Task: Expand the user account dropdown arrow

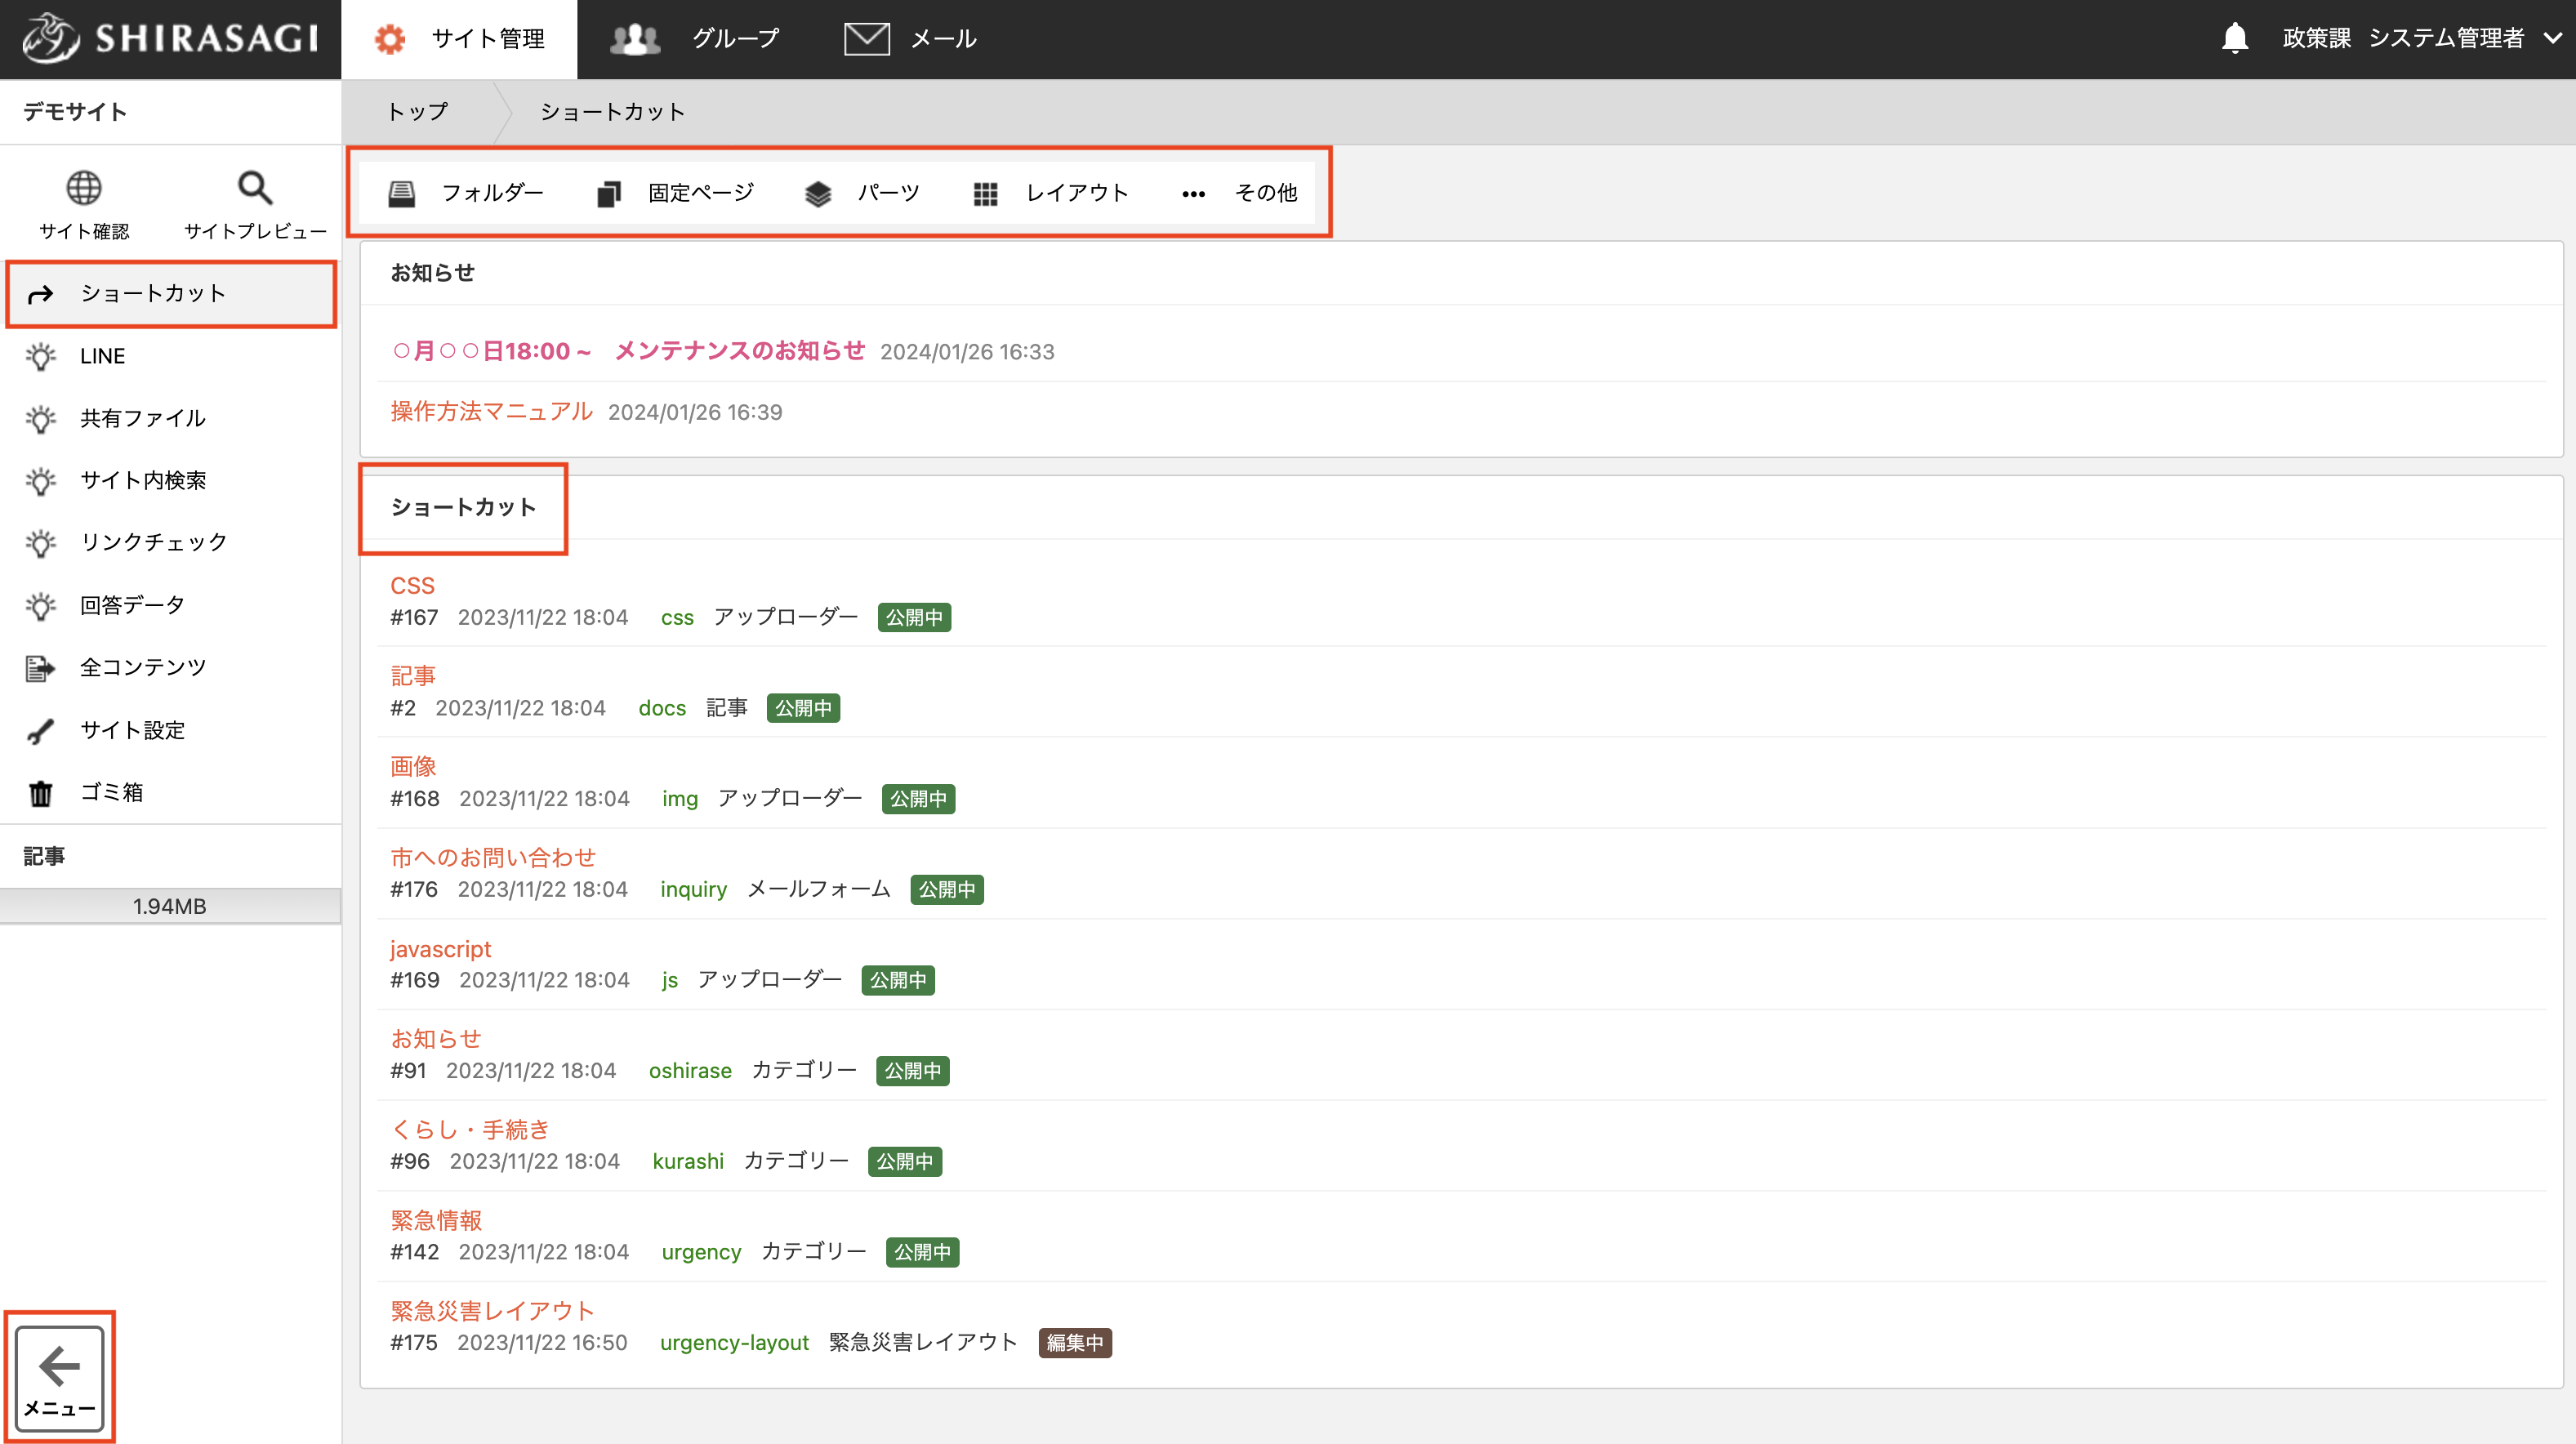Action: point(2552,39)
